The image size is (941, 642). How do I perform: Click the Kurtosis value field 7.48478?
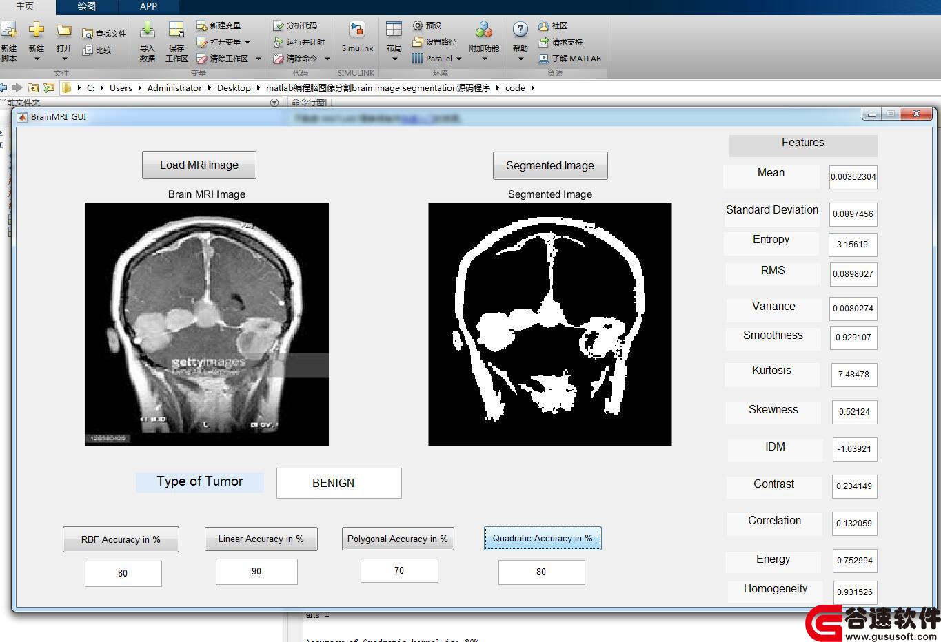click(x=854, y=375)
